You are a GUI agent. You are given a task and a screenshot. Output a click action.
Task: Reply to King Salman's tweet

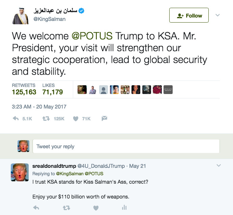click(16, 119)
